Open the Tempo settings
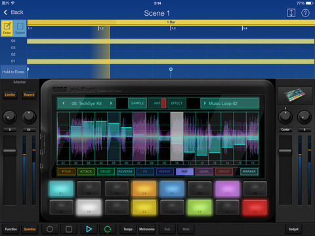 [128, 229]
